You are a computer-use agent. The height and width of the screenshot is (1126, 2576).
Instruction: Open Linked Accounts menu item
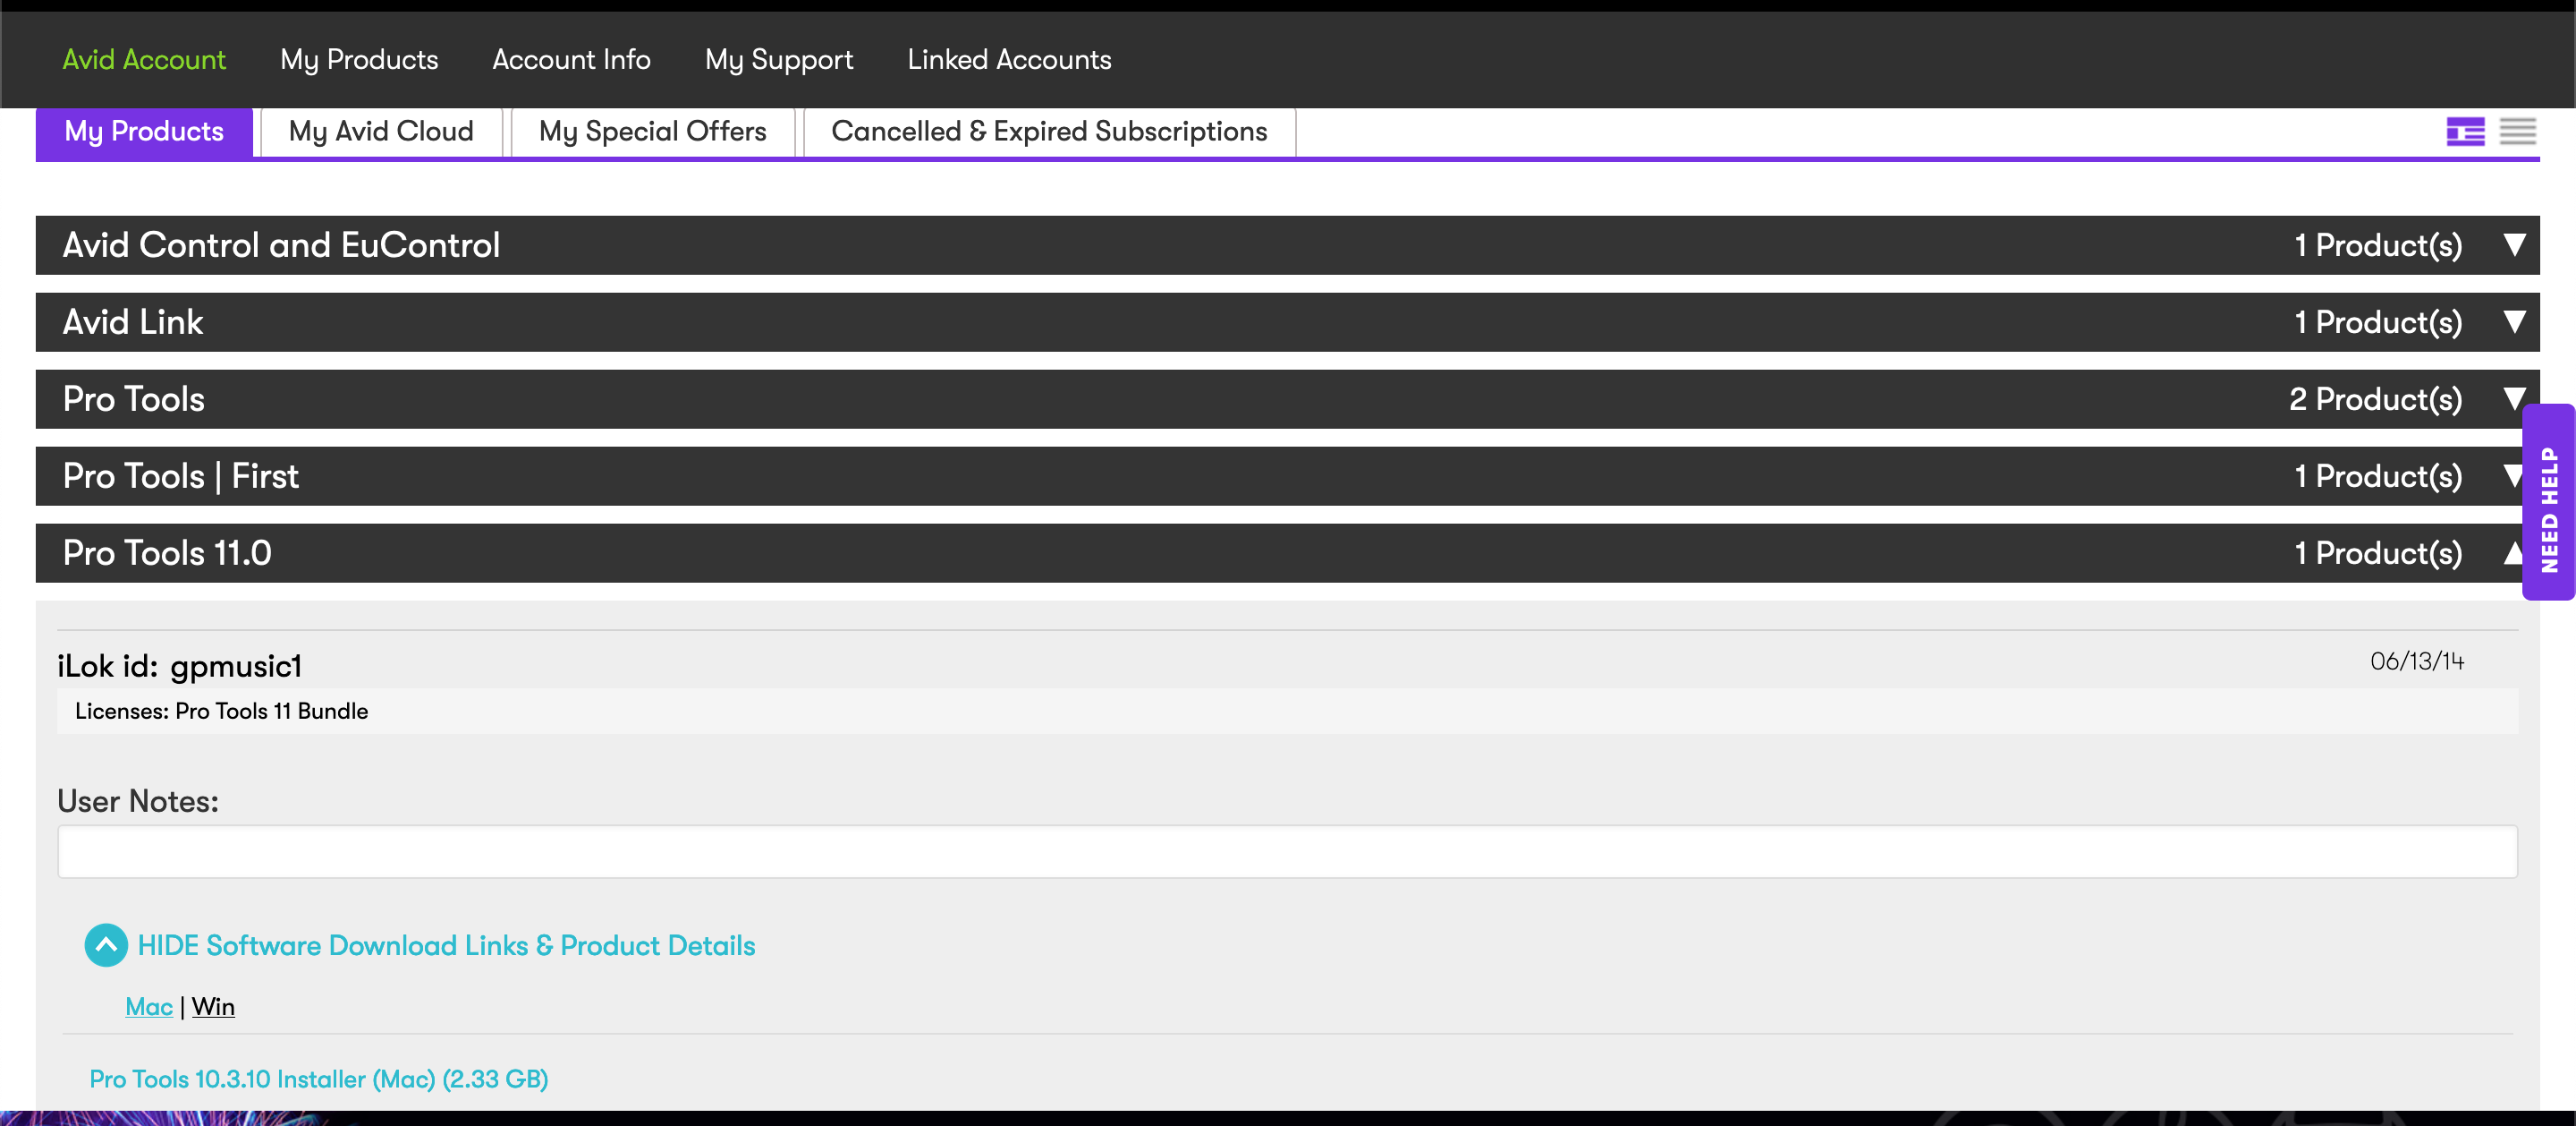point(1009,59)
